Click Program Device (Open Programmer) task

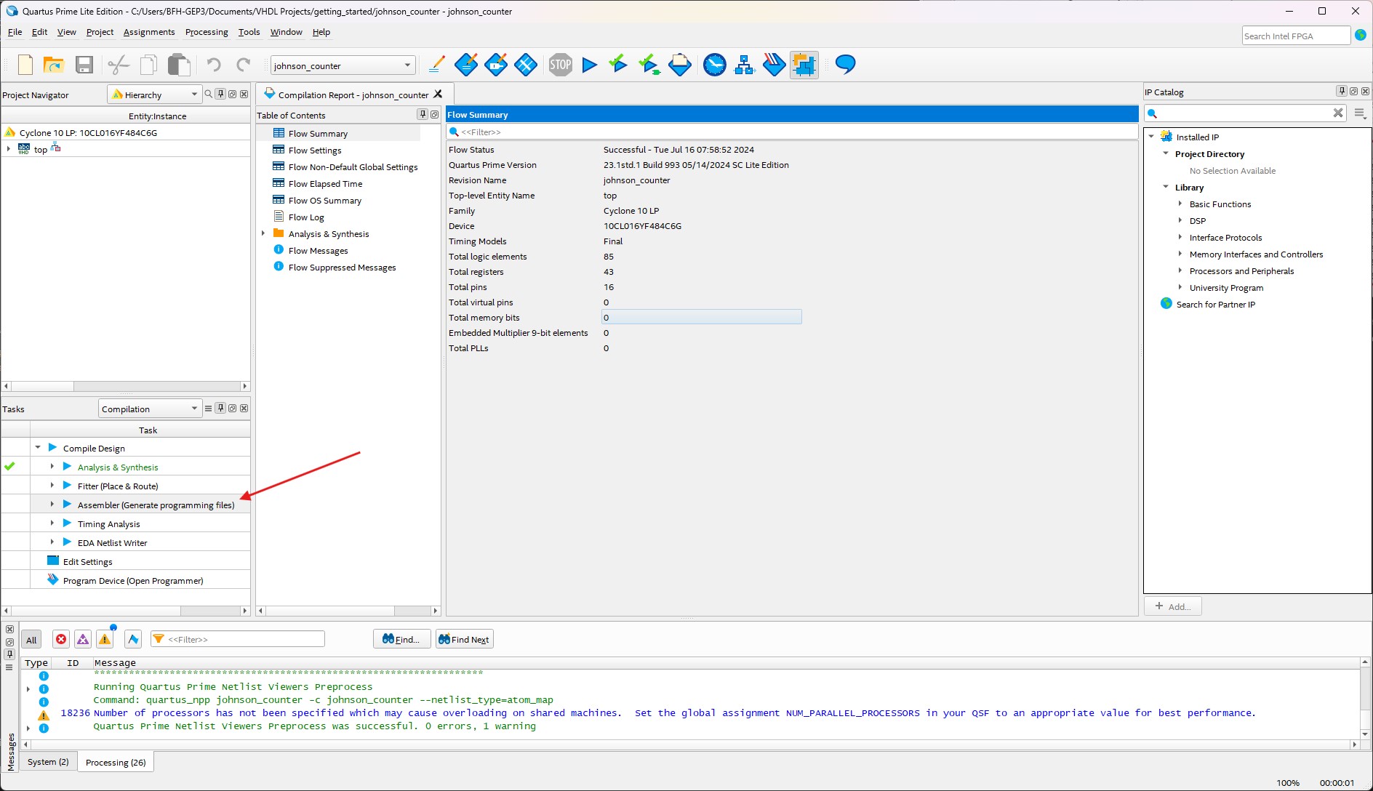click(133, 580)
